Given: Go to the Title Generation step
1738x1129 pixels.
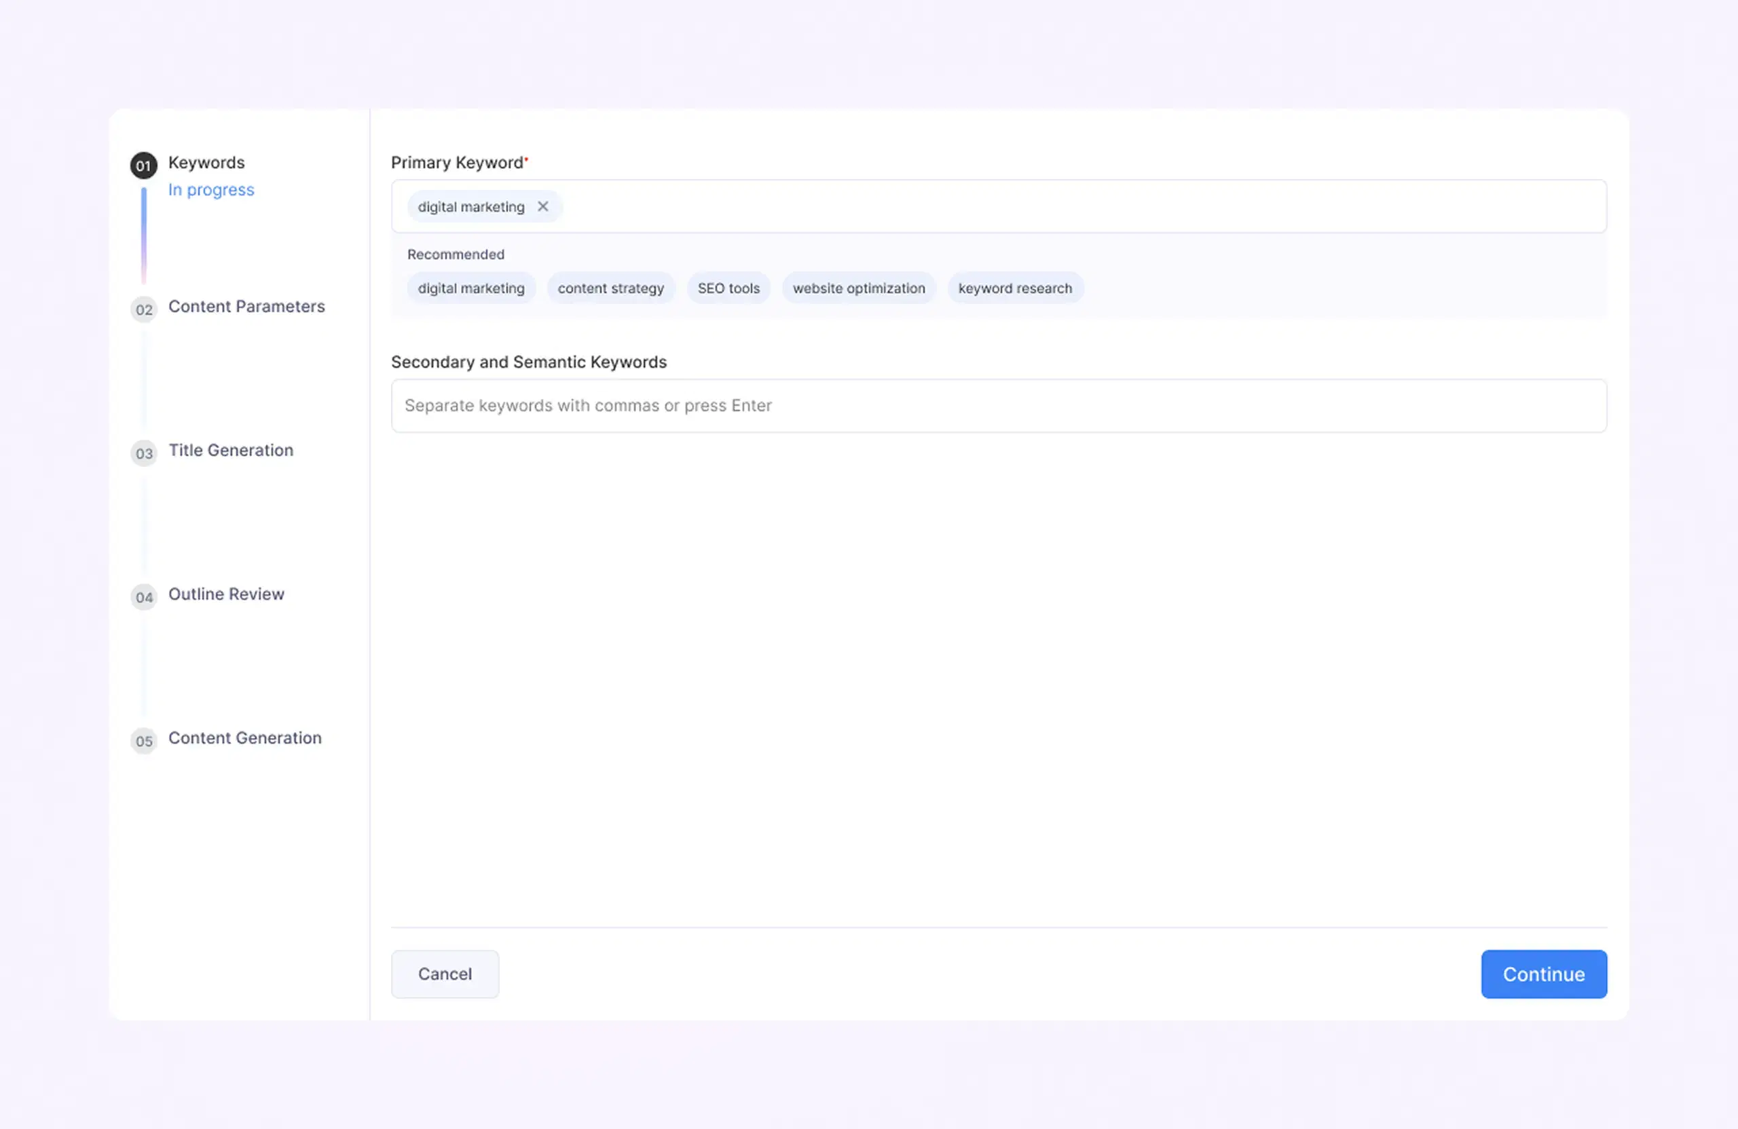Looking at the screenshot, I should [x=231, y=450].
